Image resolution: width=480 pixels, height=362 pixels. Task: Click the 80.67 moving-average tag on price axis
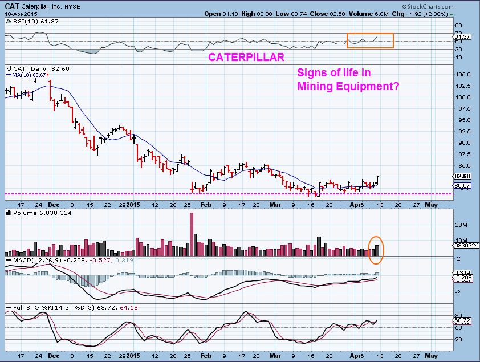tap(462, 185)
